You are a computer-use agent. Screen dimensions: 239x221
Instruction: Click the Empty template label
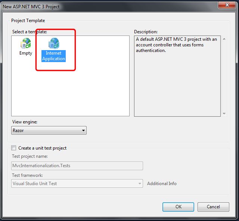click(26, 53)
